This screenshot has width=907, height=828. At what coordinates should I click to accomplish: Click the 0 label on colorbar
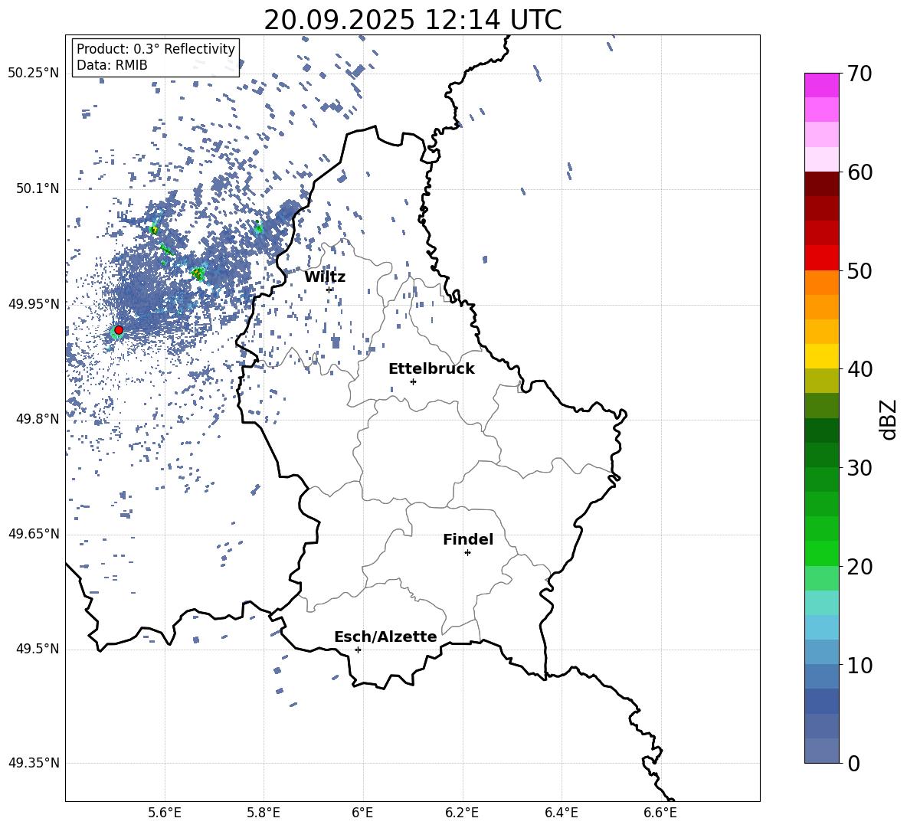pyautogui.click(x=854, y=764)
